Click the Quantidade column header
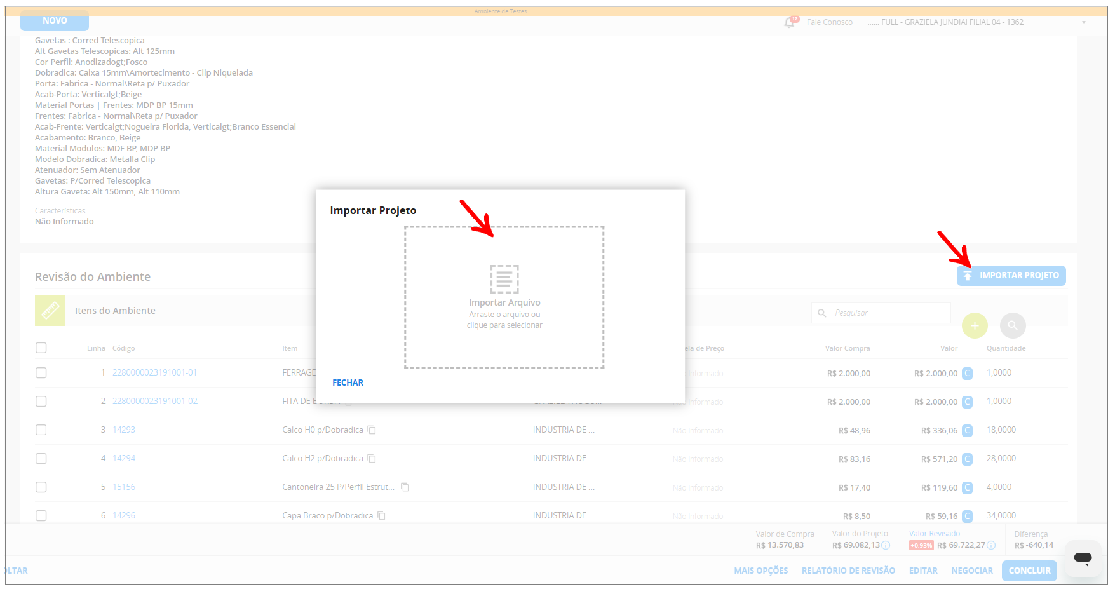Image resolution: width=1115 pixels, height=589 pixels. tap(1006, 348)
